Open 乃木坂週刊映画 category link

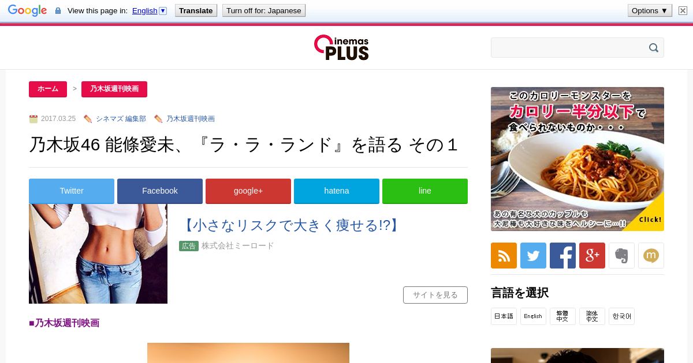tap(191, 119)
